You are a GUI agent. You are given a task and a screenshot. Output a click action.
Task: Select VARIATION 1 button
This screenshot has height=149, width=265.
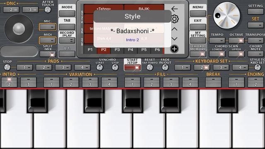tap(51, 82)
